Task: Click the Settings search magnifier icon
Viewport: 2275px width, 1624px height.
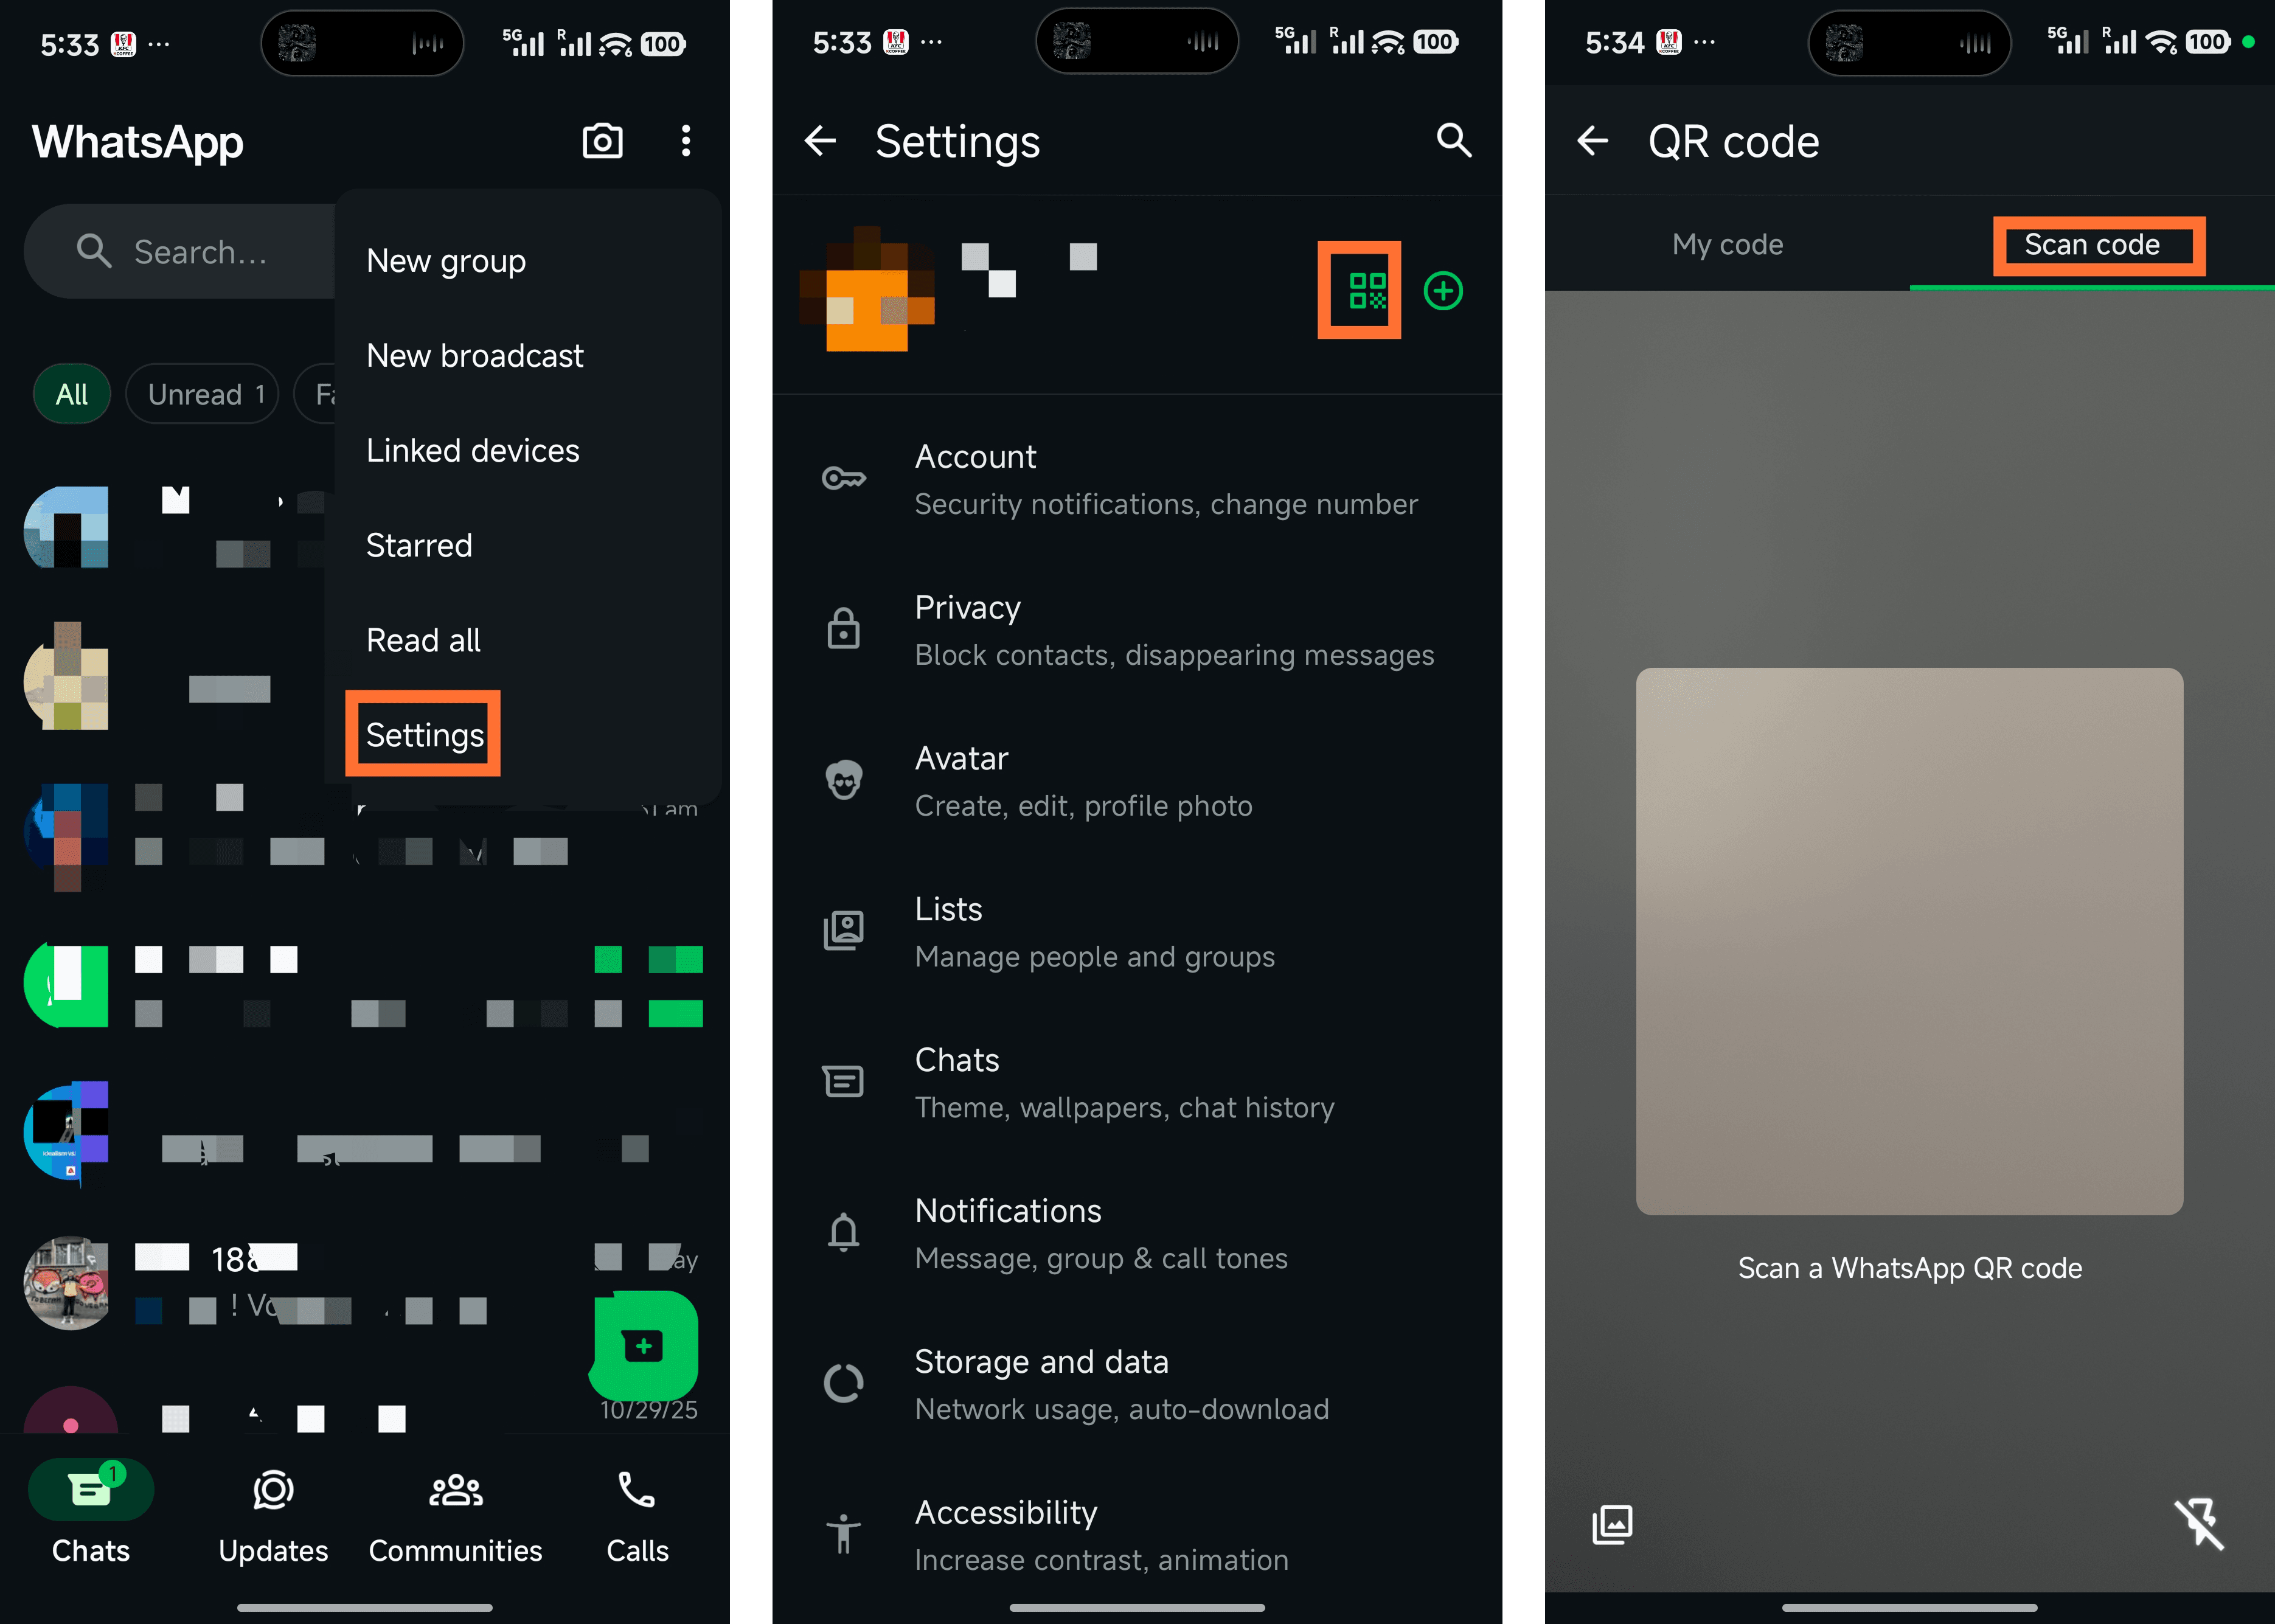Action: 1453,141
